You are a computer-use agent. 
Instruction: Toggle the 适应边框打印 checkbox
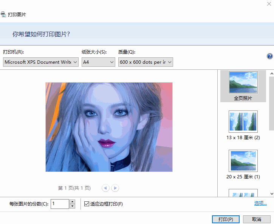pyautogui.click(x=87, y=204)
